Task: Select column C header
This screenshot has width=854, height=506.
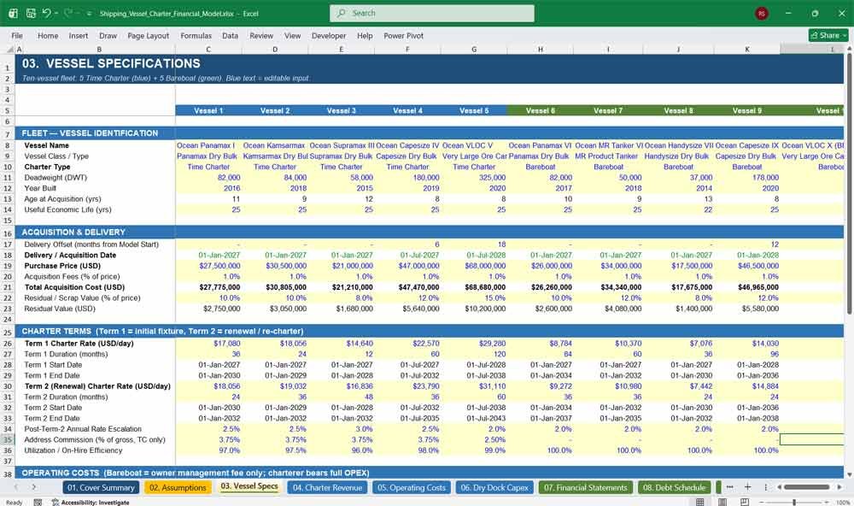Action: pyautogui.click(x=208, y=49)
